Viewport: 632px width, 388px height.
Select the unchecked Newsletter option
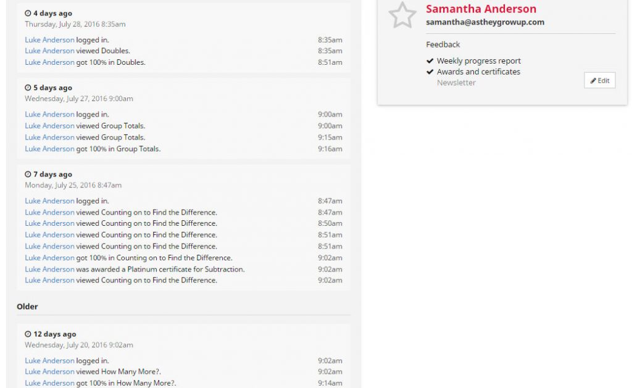coord(456,83)
